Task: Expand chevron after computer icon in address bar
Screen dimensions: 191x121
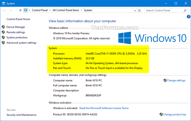Action: pyautogui.click(x=30, y=10)
